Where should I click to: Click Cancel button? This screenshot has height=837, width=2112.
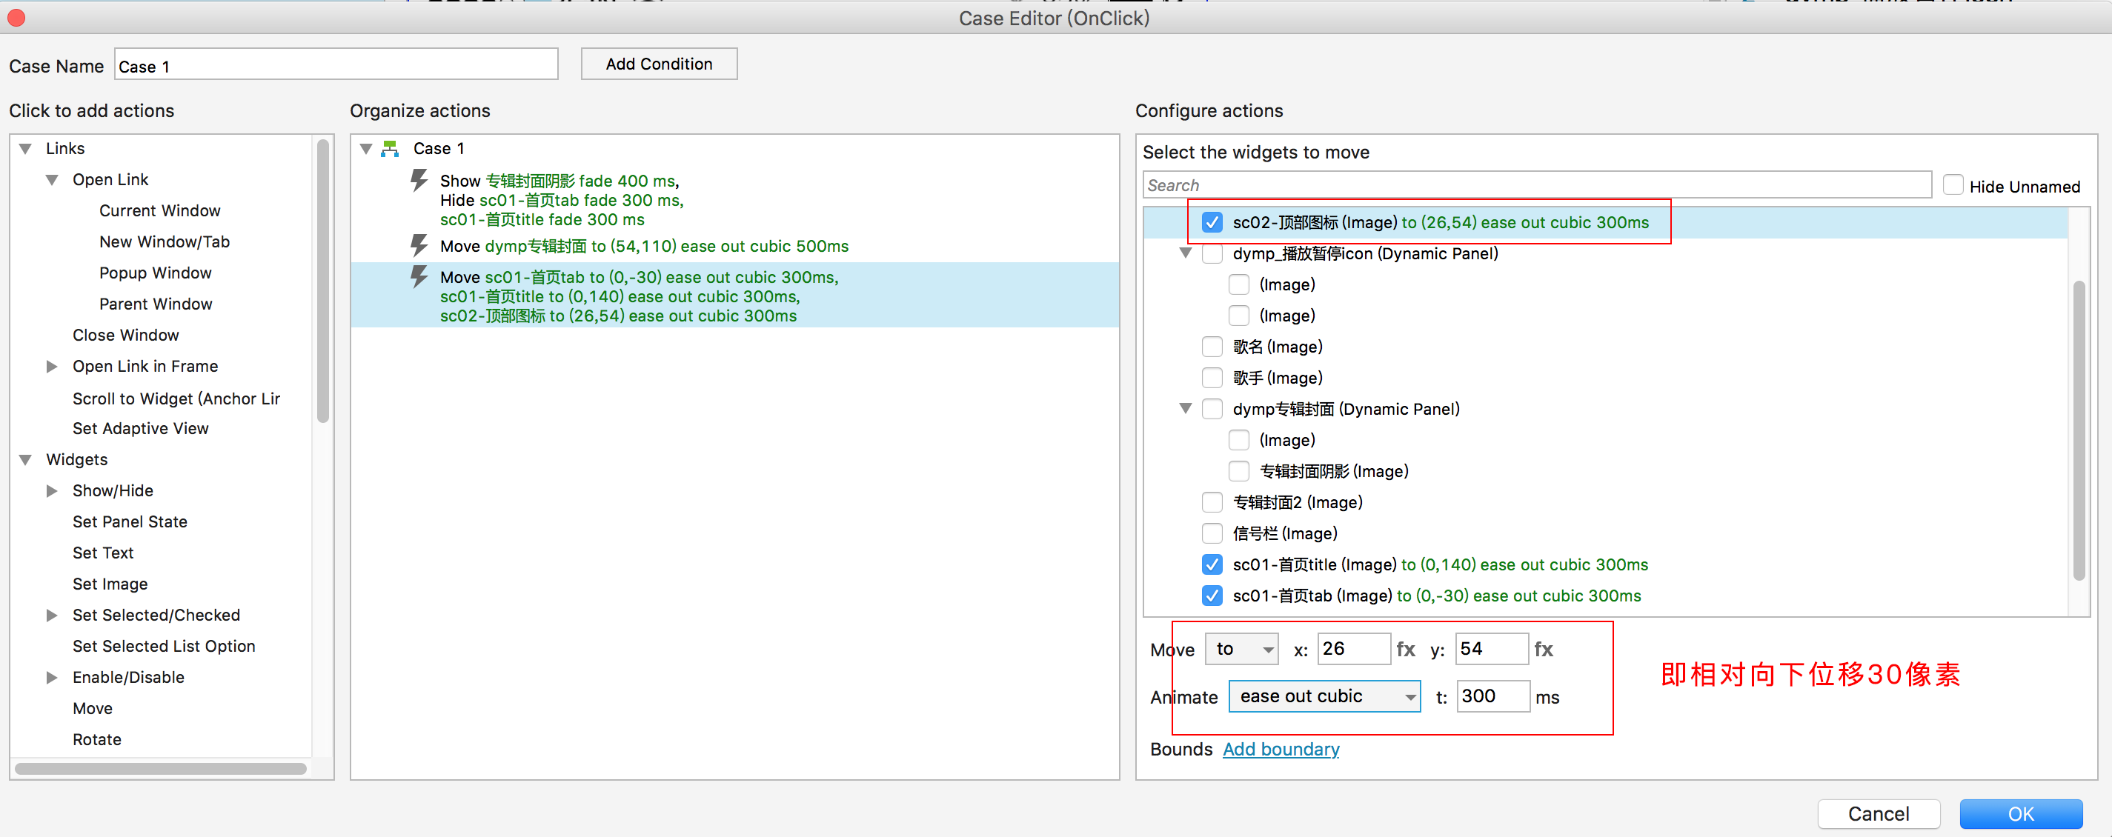pos(1879,814)
